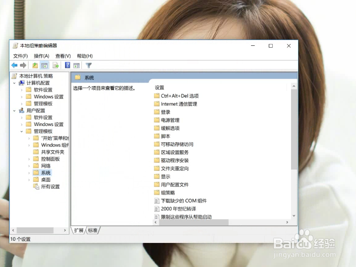This screenshot has width=356, height=267.
Task: Switch to the 扩展 tab at the bottom
Action: point(78,231)
